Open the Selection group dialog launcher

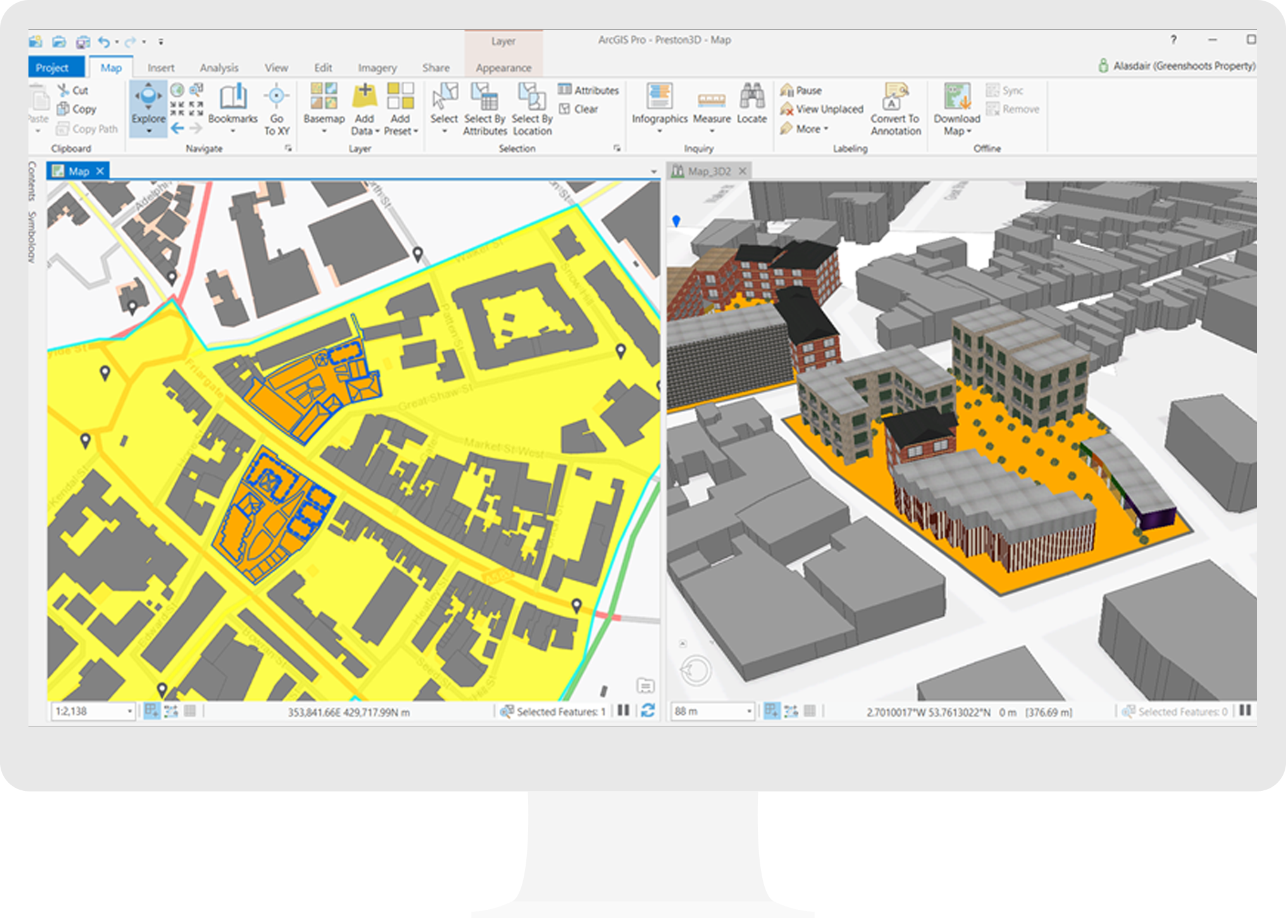point(617,148)
